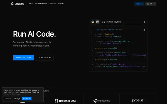
Task: Click the Sign in button
Action: click(x=139, y=4)
